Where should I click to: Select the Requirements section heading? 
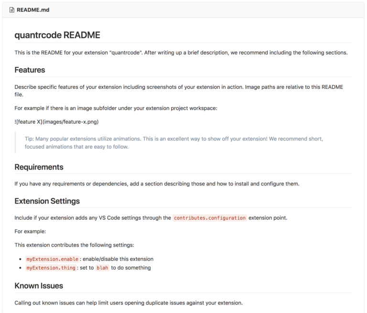click(x=39, y=167)
